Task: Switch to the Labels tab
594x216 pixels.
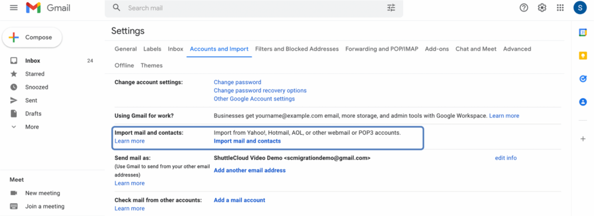Action: tap(153, 49)
